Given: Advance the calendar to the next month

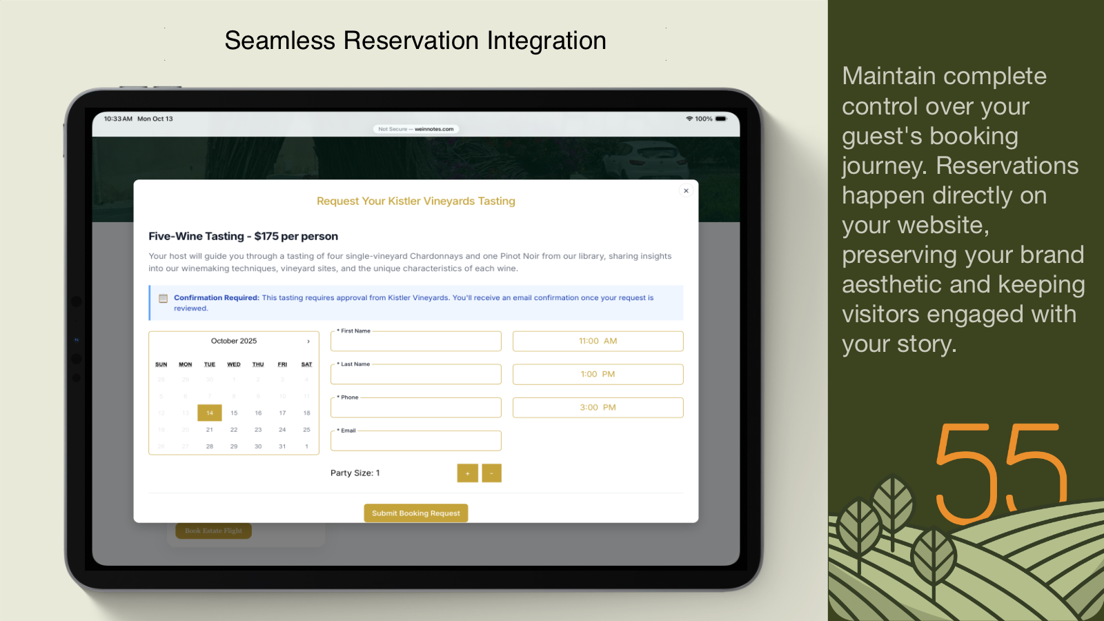Looking at the screenshot, I should [308, 340].
